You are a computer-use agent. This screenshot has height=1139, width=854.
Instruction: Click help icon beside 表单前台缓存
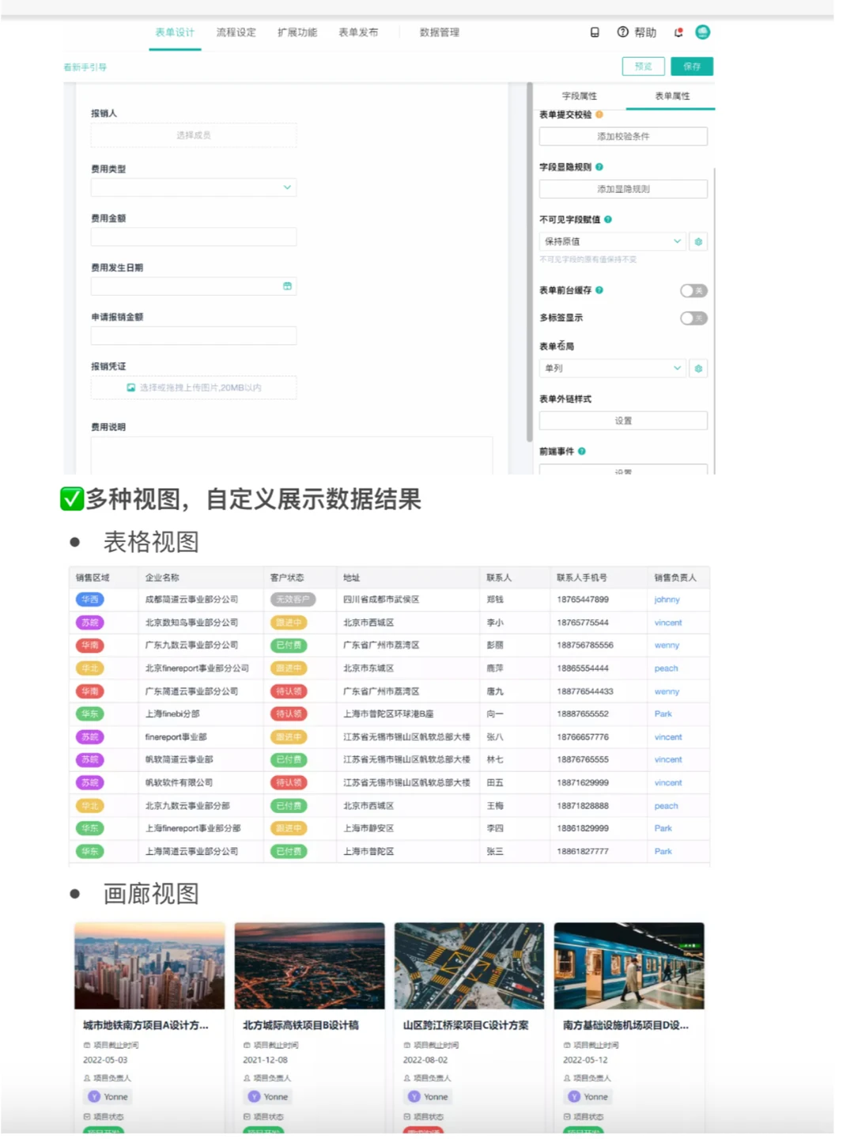599,290
